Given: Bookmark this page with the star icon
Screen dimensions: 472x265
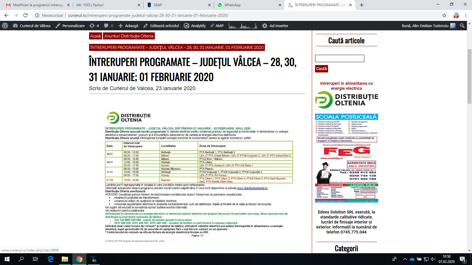Looking at the screenshot, I should [x=444, y=15].
